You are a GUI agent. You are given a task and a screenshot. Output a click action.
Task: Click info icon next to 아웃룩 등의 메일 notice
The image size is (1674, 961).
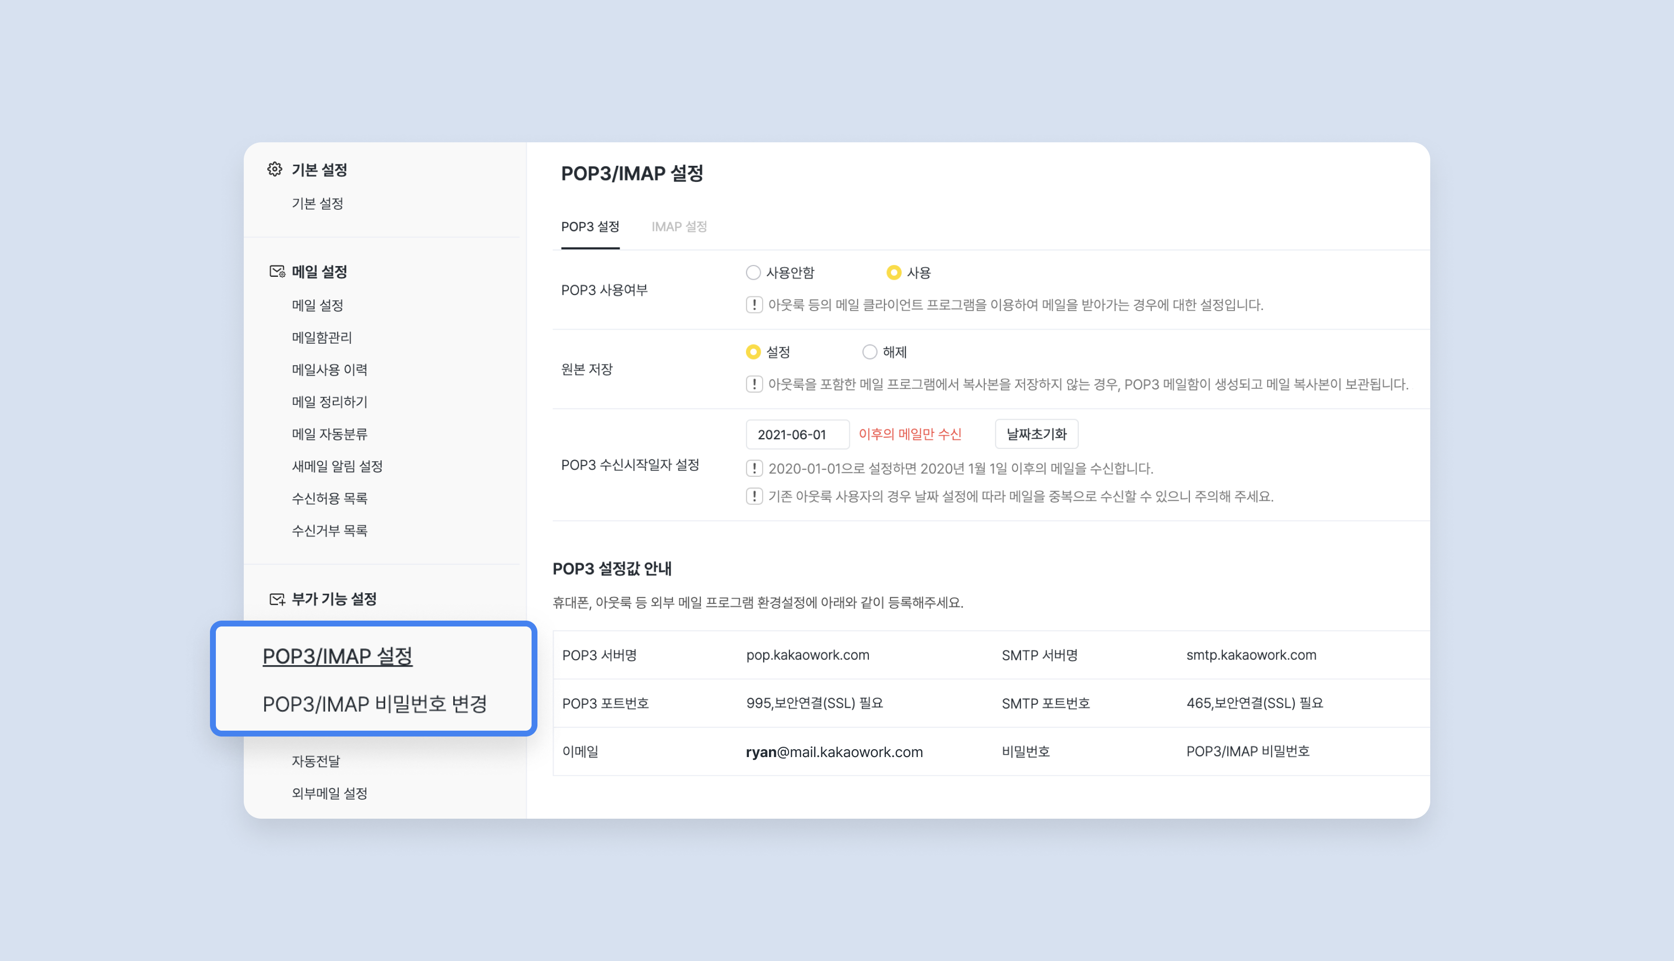(754, 305)
